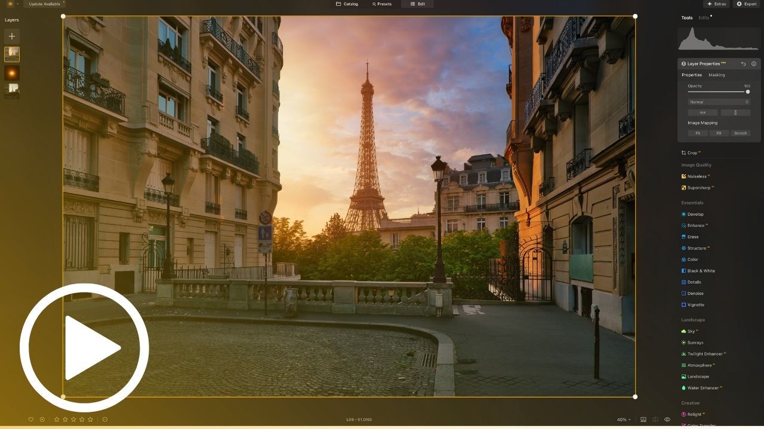Viewport: 764px width, 429px height.
Task: Select the Tools tab in the right panel
Action: pos(687,18)
